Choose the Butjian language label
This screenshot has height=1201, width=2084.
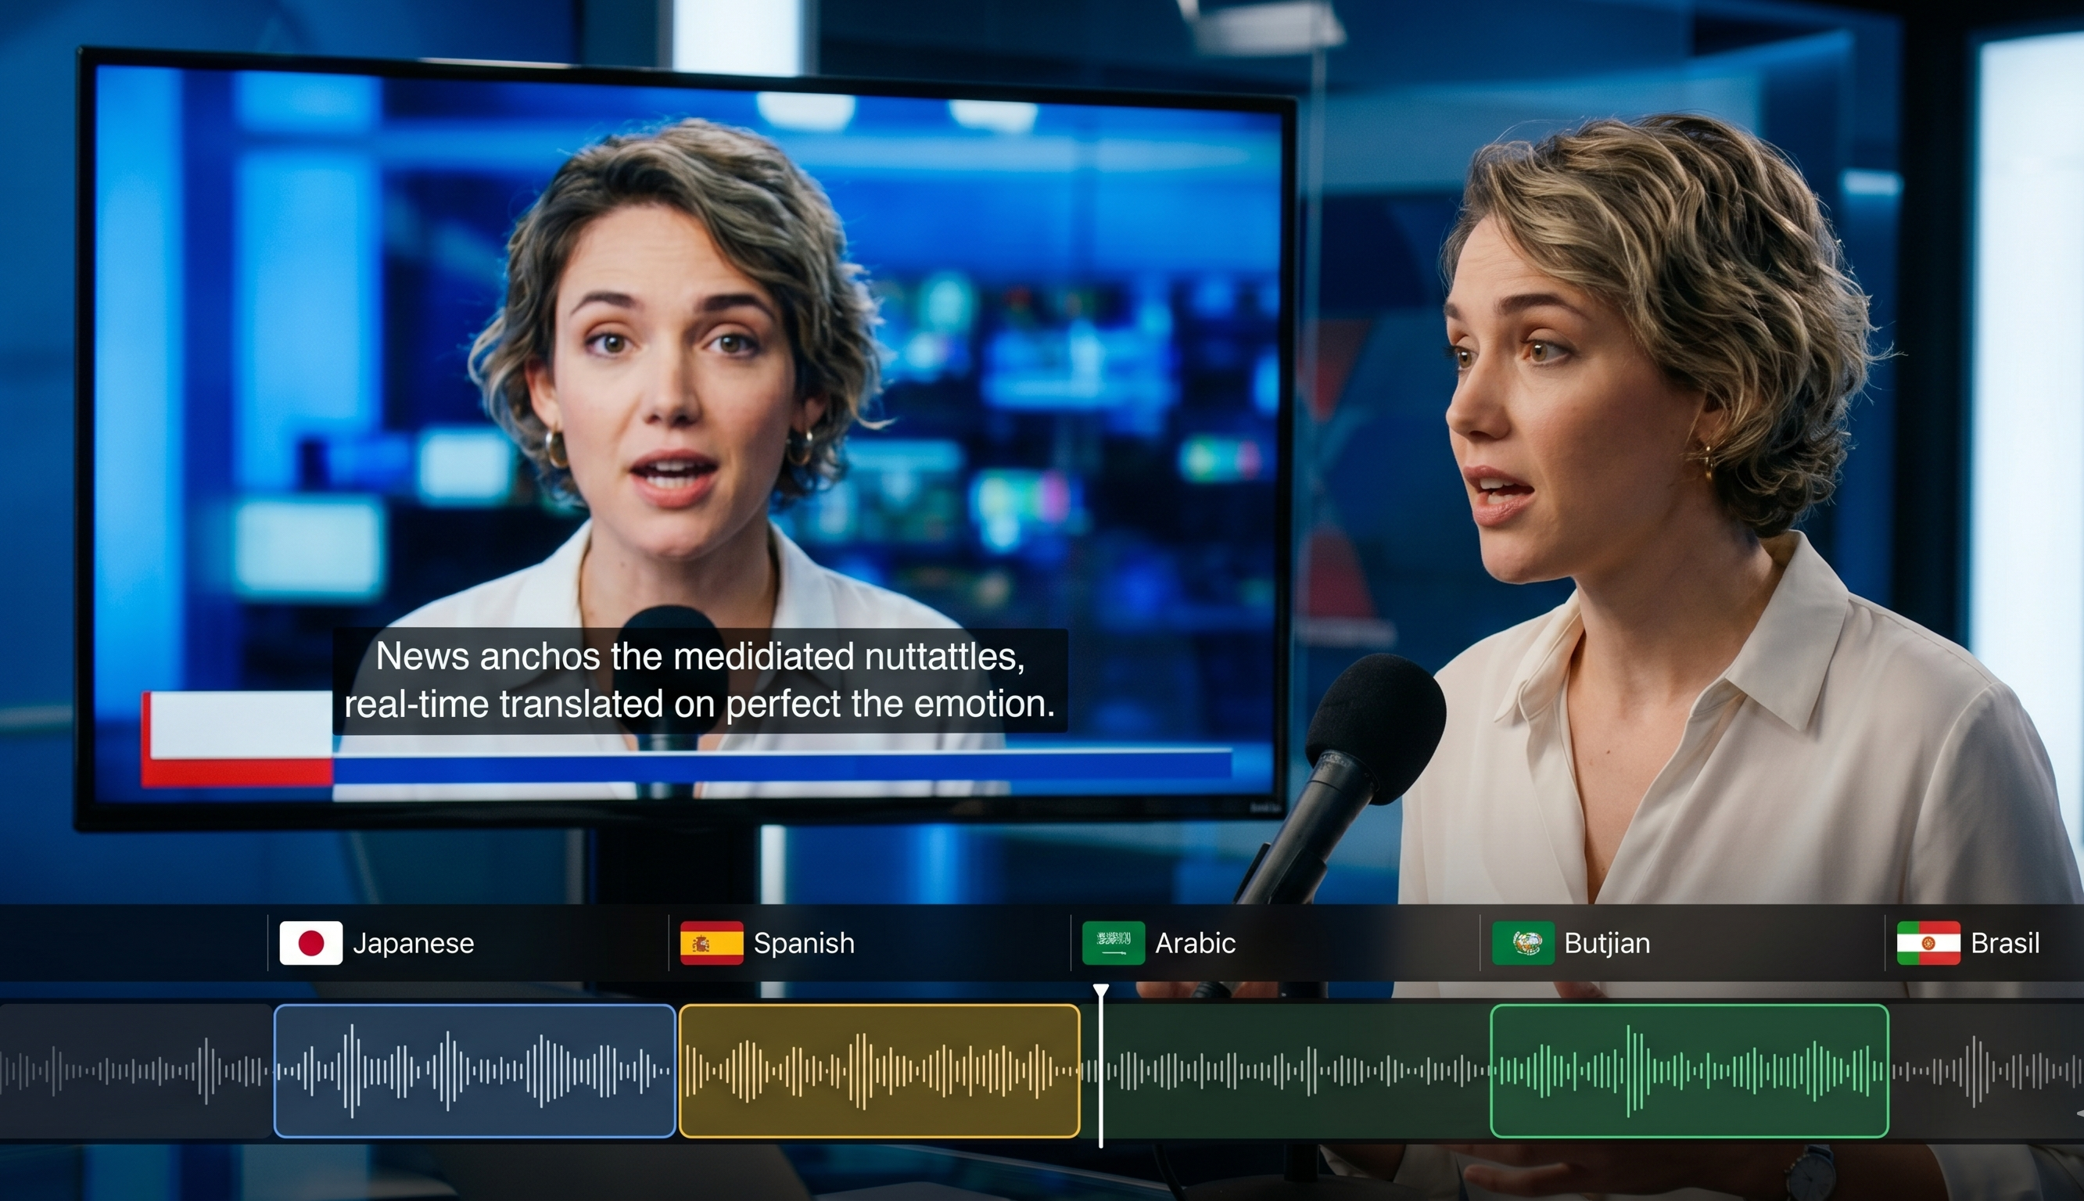pos(1606,943)
